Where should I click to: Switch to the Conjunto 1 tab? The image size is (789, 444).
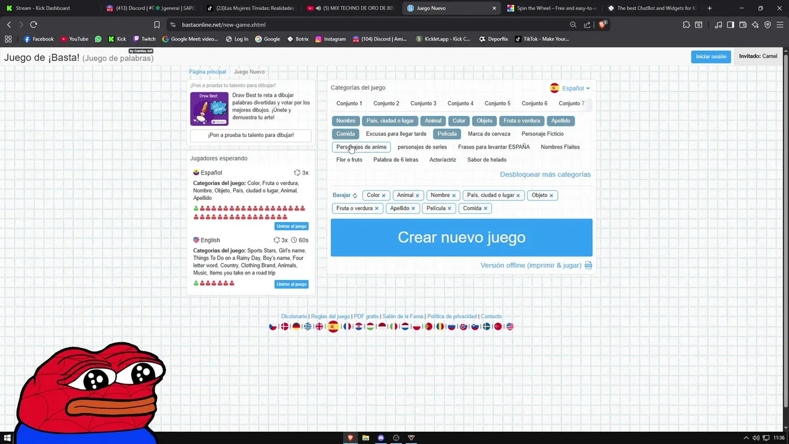pos(349,104)
